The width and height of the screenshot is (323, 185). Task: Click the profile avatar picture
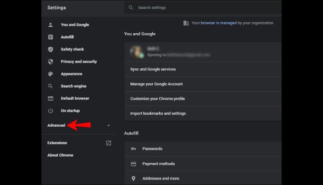click(x=137, y=52)
